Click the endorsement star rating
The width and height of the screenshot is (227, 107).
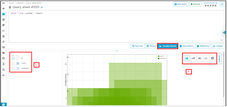211,6
